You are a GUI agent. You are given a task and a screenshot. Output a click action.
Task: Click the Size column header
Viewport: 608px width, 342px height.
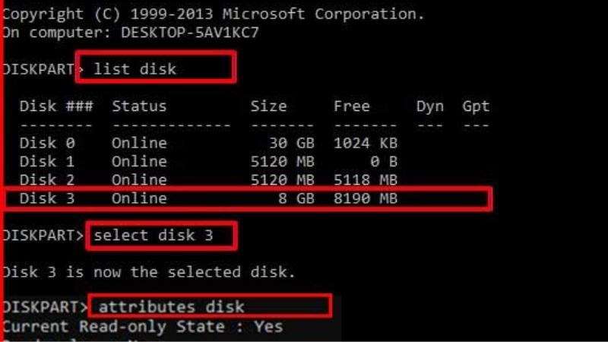point(269,106)
